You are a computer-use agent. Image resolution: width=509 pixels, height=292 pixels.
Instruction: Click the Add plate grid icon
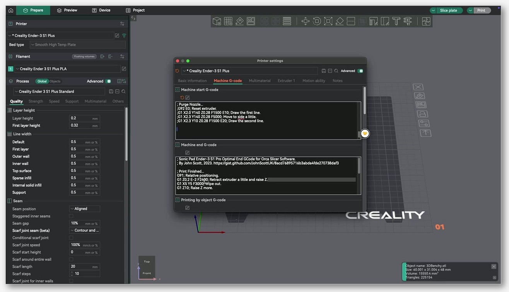click(x=228, y=21)
